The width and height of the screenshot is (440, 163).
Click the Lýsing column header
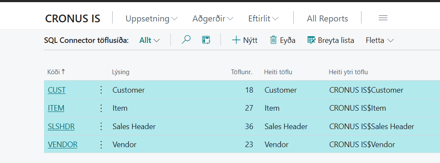point(121,72)
